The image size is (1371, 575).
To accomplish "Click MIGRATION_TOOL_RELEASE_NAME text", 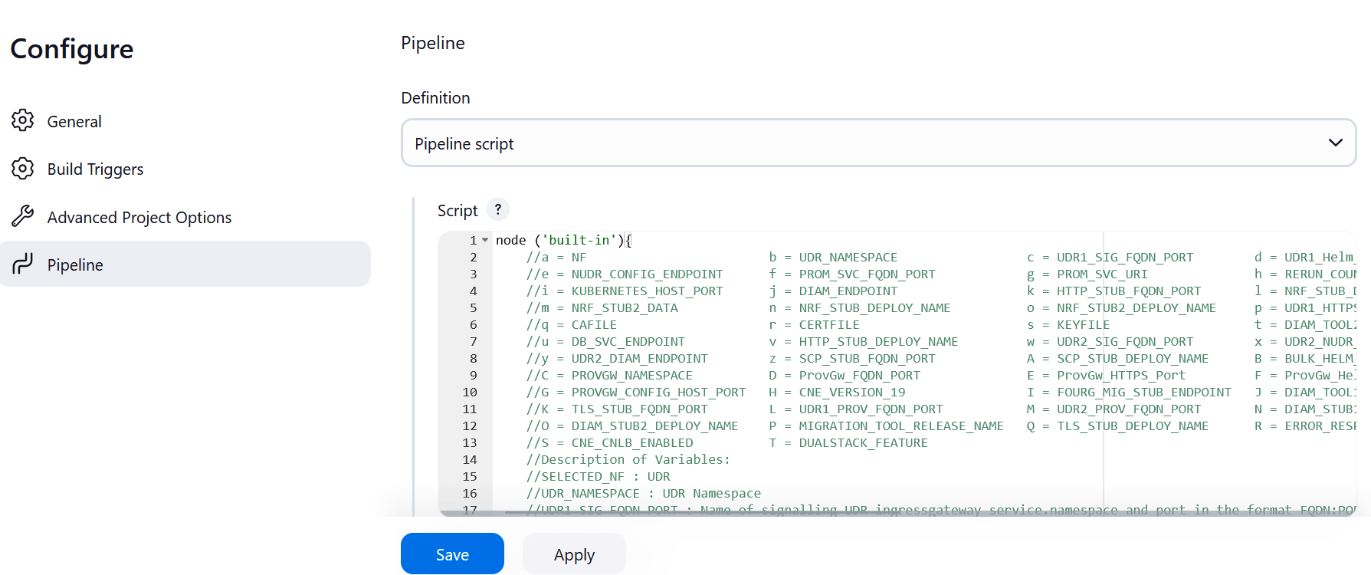I will (x=901, y=426).
